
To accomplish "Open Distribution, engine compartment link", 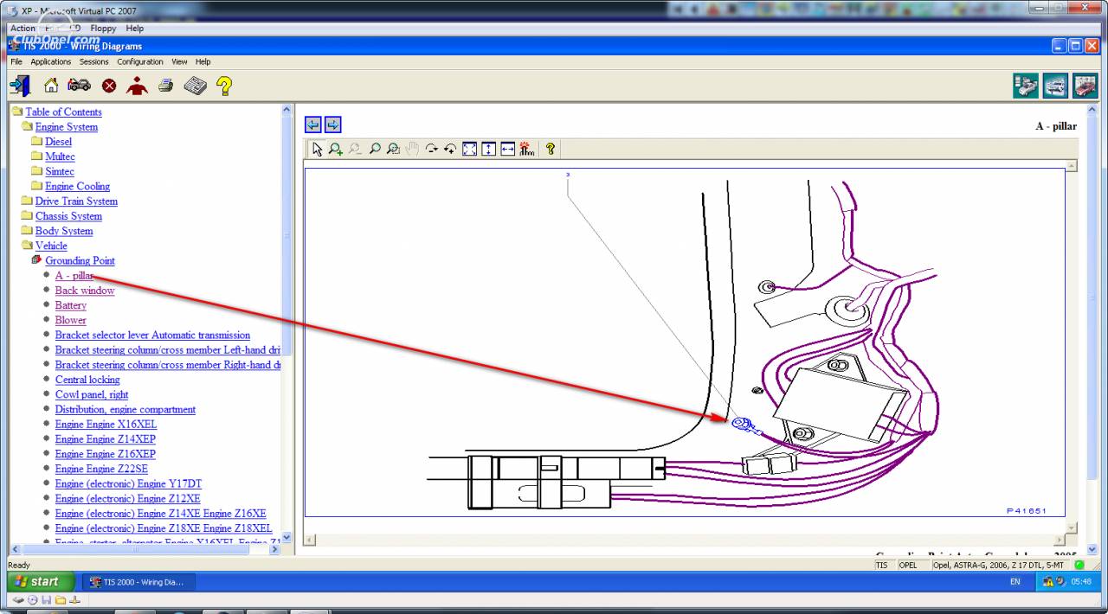I will (x=126, y=409).
